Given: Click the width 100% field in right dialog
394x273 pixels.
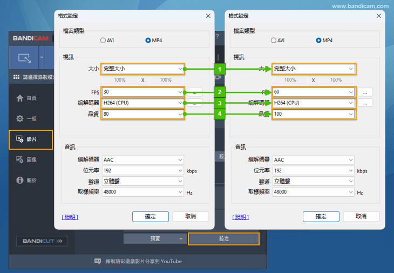Looking at the screenshot, I should coord(290,80).
